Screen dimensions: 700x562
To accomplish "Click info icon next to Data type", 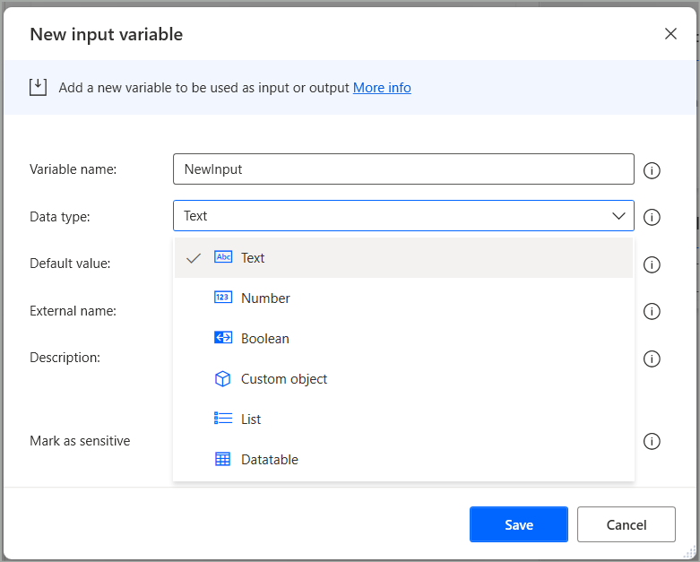I will coord(652,217).
